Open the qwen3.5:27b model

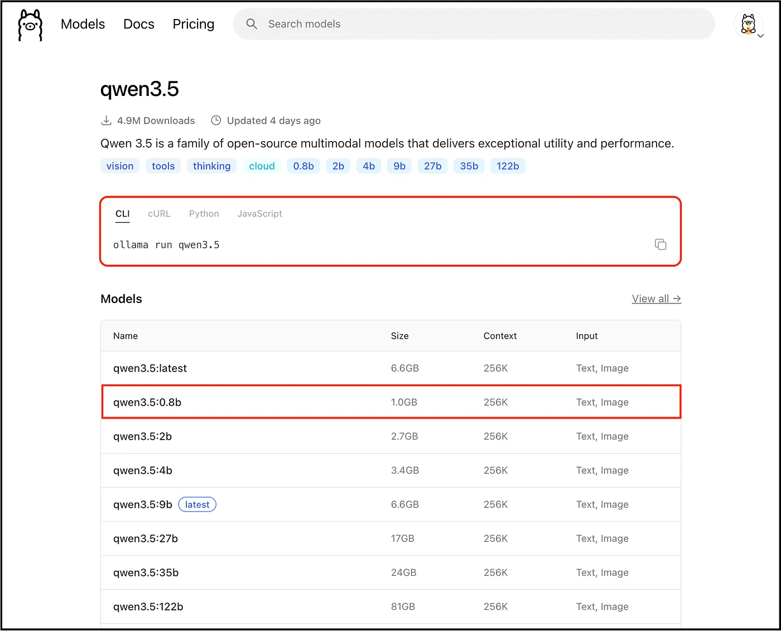pos(146,538)
